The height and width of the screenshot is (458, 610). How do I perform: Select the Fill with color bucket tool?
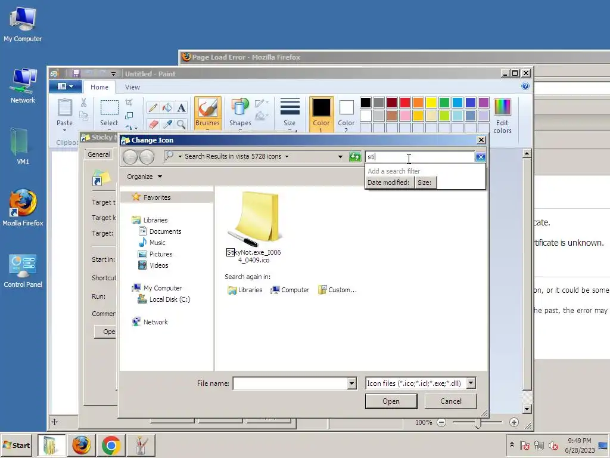point(167,107)
